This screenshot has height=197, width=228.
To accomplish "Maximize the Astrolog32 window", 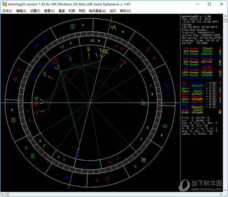I will click(209, 4).
